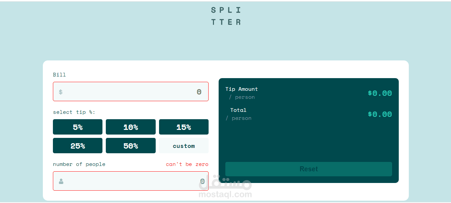This screenshot has width=451, height=203.
Task: Click the "Tip Amount" label text
Action: (241, 89)
